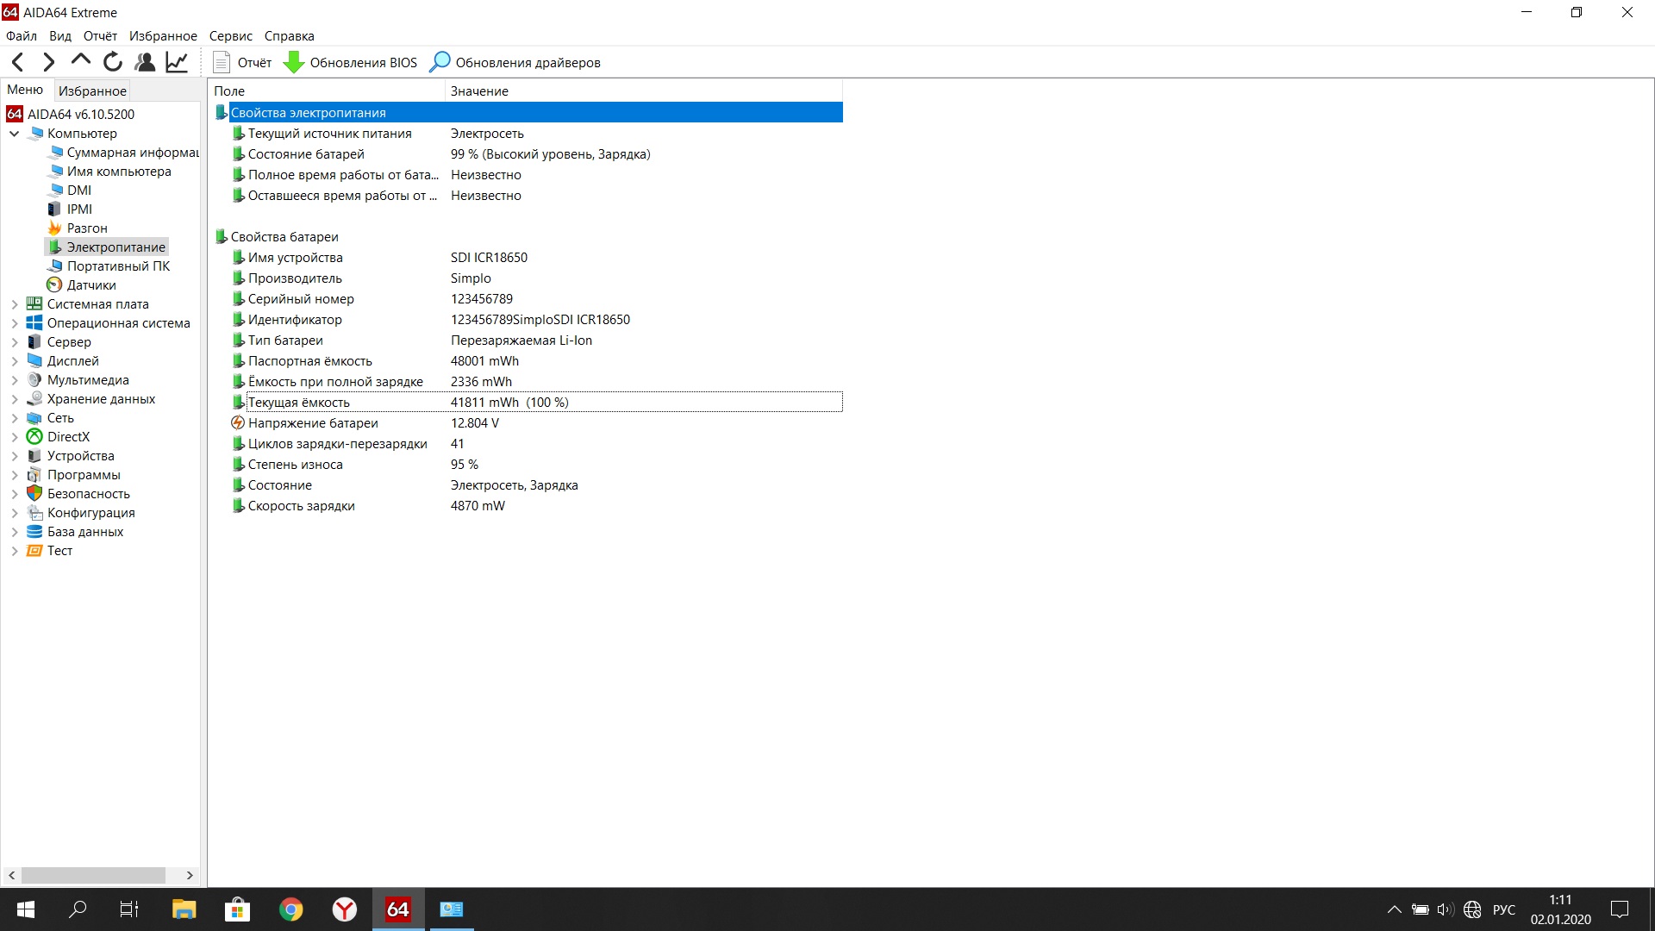Click the Избранное tab
Viewport: 1655px width, 931px height.
[x=93, y=90]
